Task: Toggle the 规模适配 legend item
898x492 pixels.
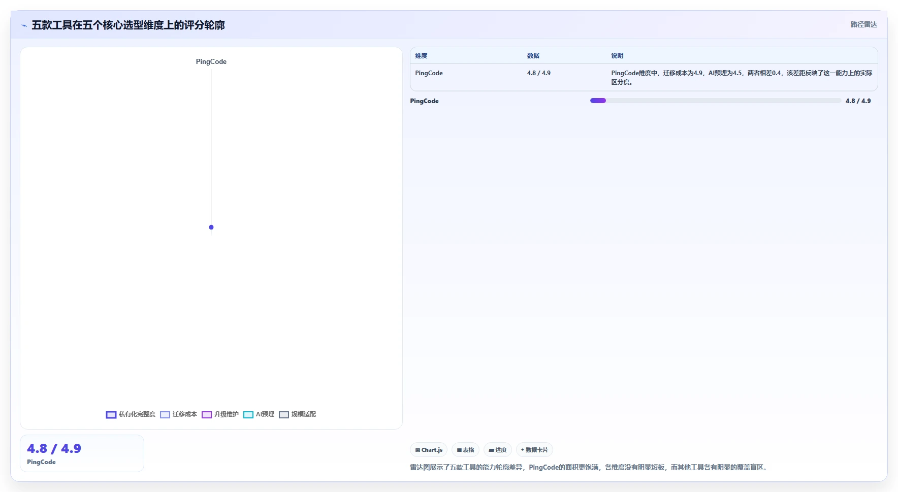Action: [297, 414]
